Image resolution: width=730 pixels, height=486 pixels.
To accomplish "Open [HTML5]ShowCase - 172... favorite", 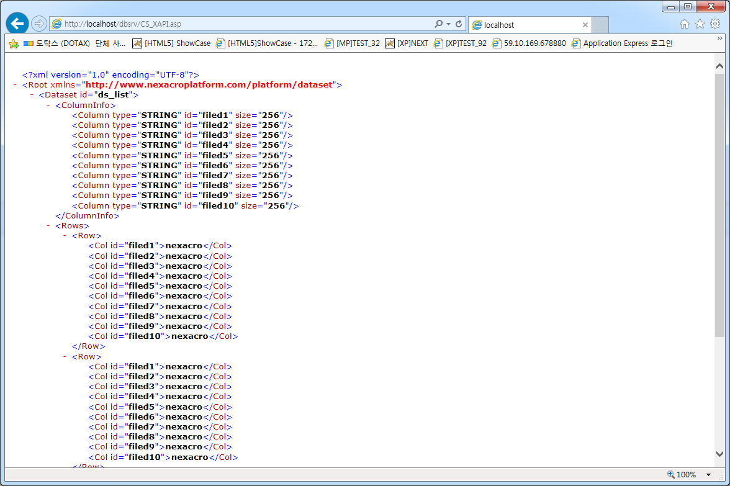I will click(x=267, y=43).
